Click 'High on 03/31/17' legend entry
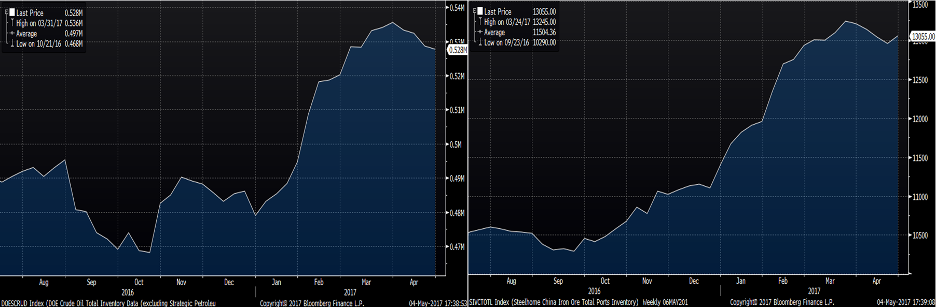The height and width of the screenshot is (308, 936). tap(39, 23)
